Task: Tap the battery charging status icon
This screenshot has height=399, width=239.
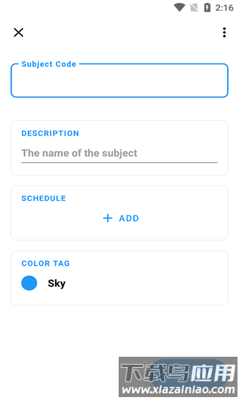Action: (207, 7)
